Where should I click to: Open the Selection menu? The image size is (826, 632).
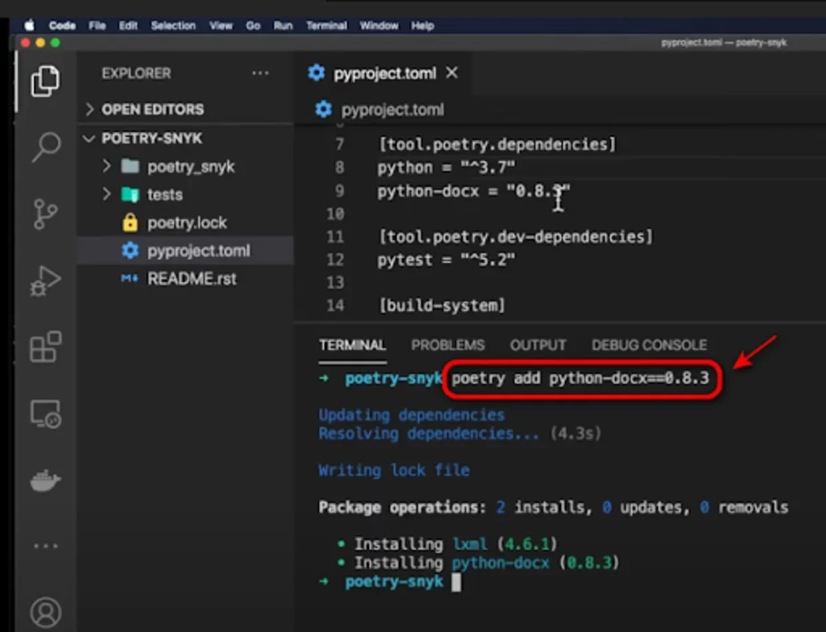tap(173, 25)
